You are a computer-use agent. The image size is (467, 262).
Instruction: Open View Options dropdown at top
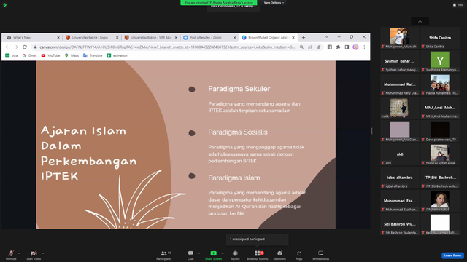point(274,3)
